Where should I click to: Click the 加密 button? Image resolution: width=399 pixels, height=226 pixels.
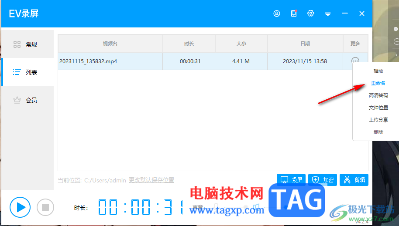pyautogui.click(x=323, y=180)
